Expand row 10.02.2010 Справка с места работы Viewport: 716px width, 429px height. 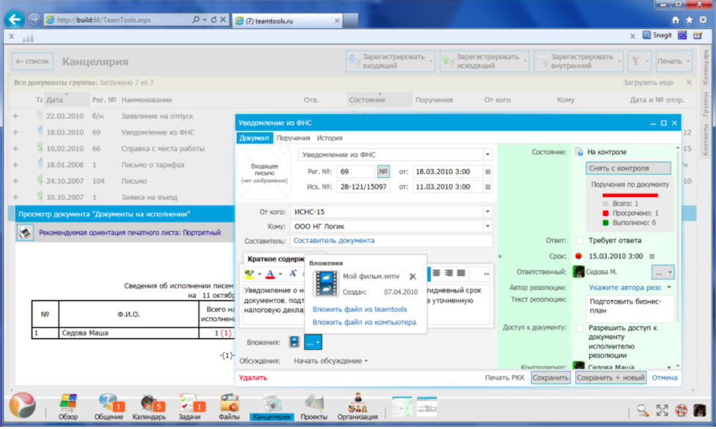click(15, 149)
